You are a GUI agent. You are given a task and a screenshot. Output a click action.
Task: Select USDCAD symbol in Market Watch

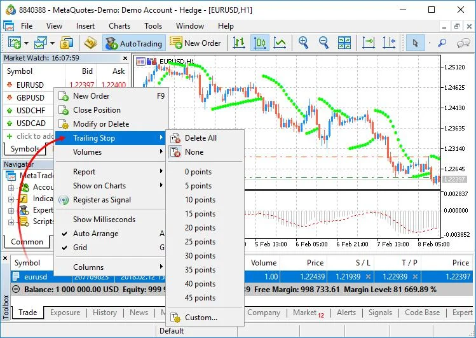(31, 123)
